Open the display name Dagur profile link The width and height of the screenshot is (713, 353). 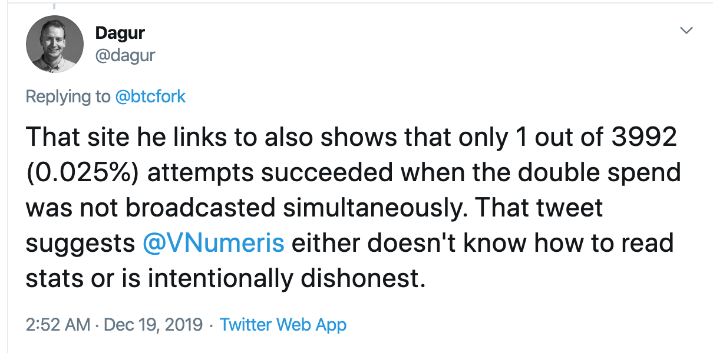(x=120, y=33)
